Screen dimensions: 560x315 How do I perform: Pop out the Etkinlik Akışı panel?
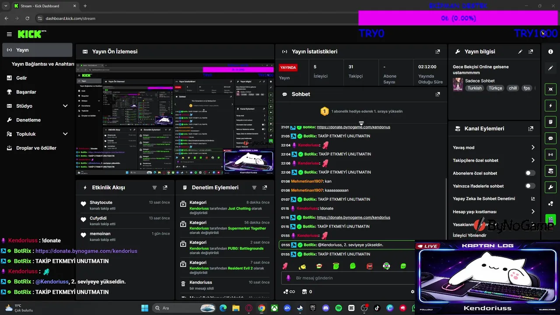point(165,188)
